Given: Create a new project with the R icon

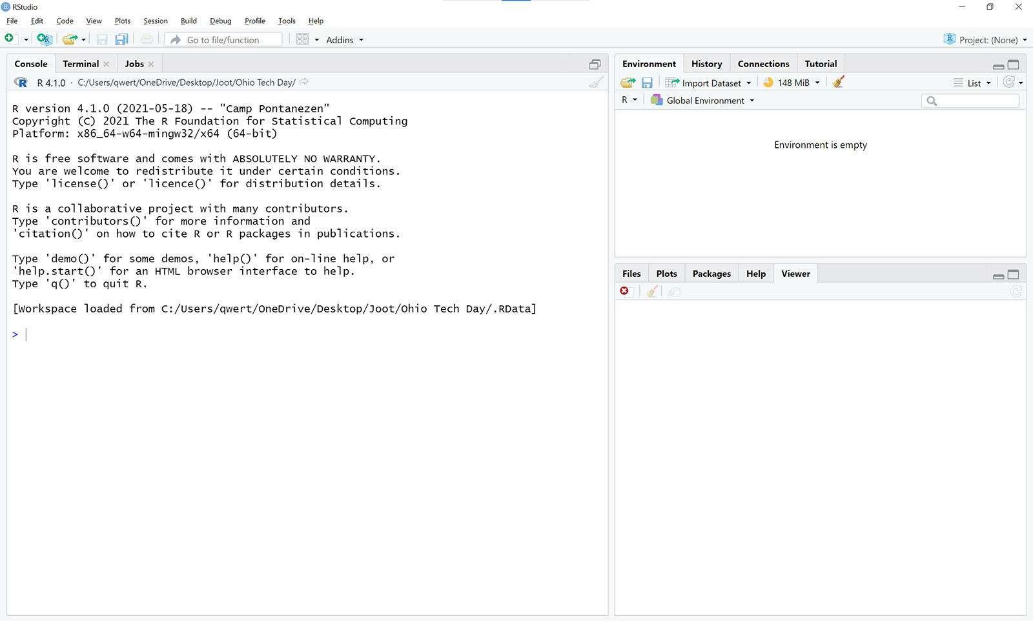Looking at the screenshot, I should click(x=44, y=39).
